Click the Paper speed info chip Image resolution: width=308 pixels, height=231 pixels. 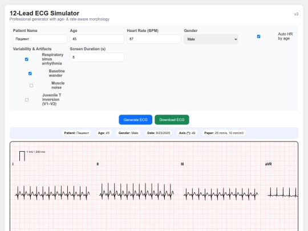224,133
